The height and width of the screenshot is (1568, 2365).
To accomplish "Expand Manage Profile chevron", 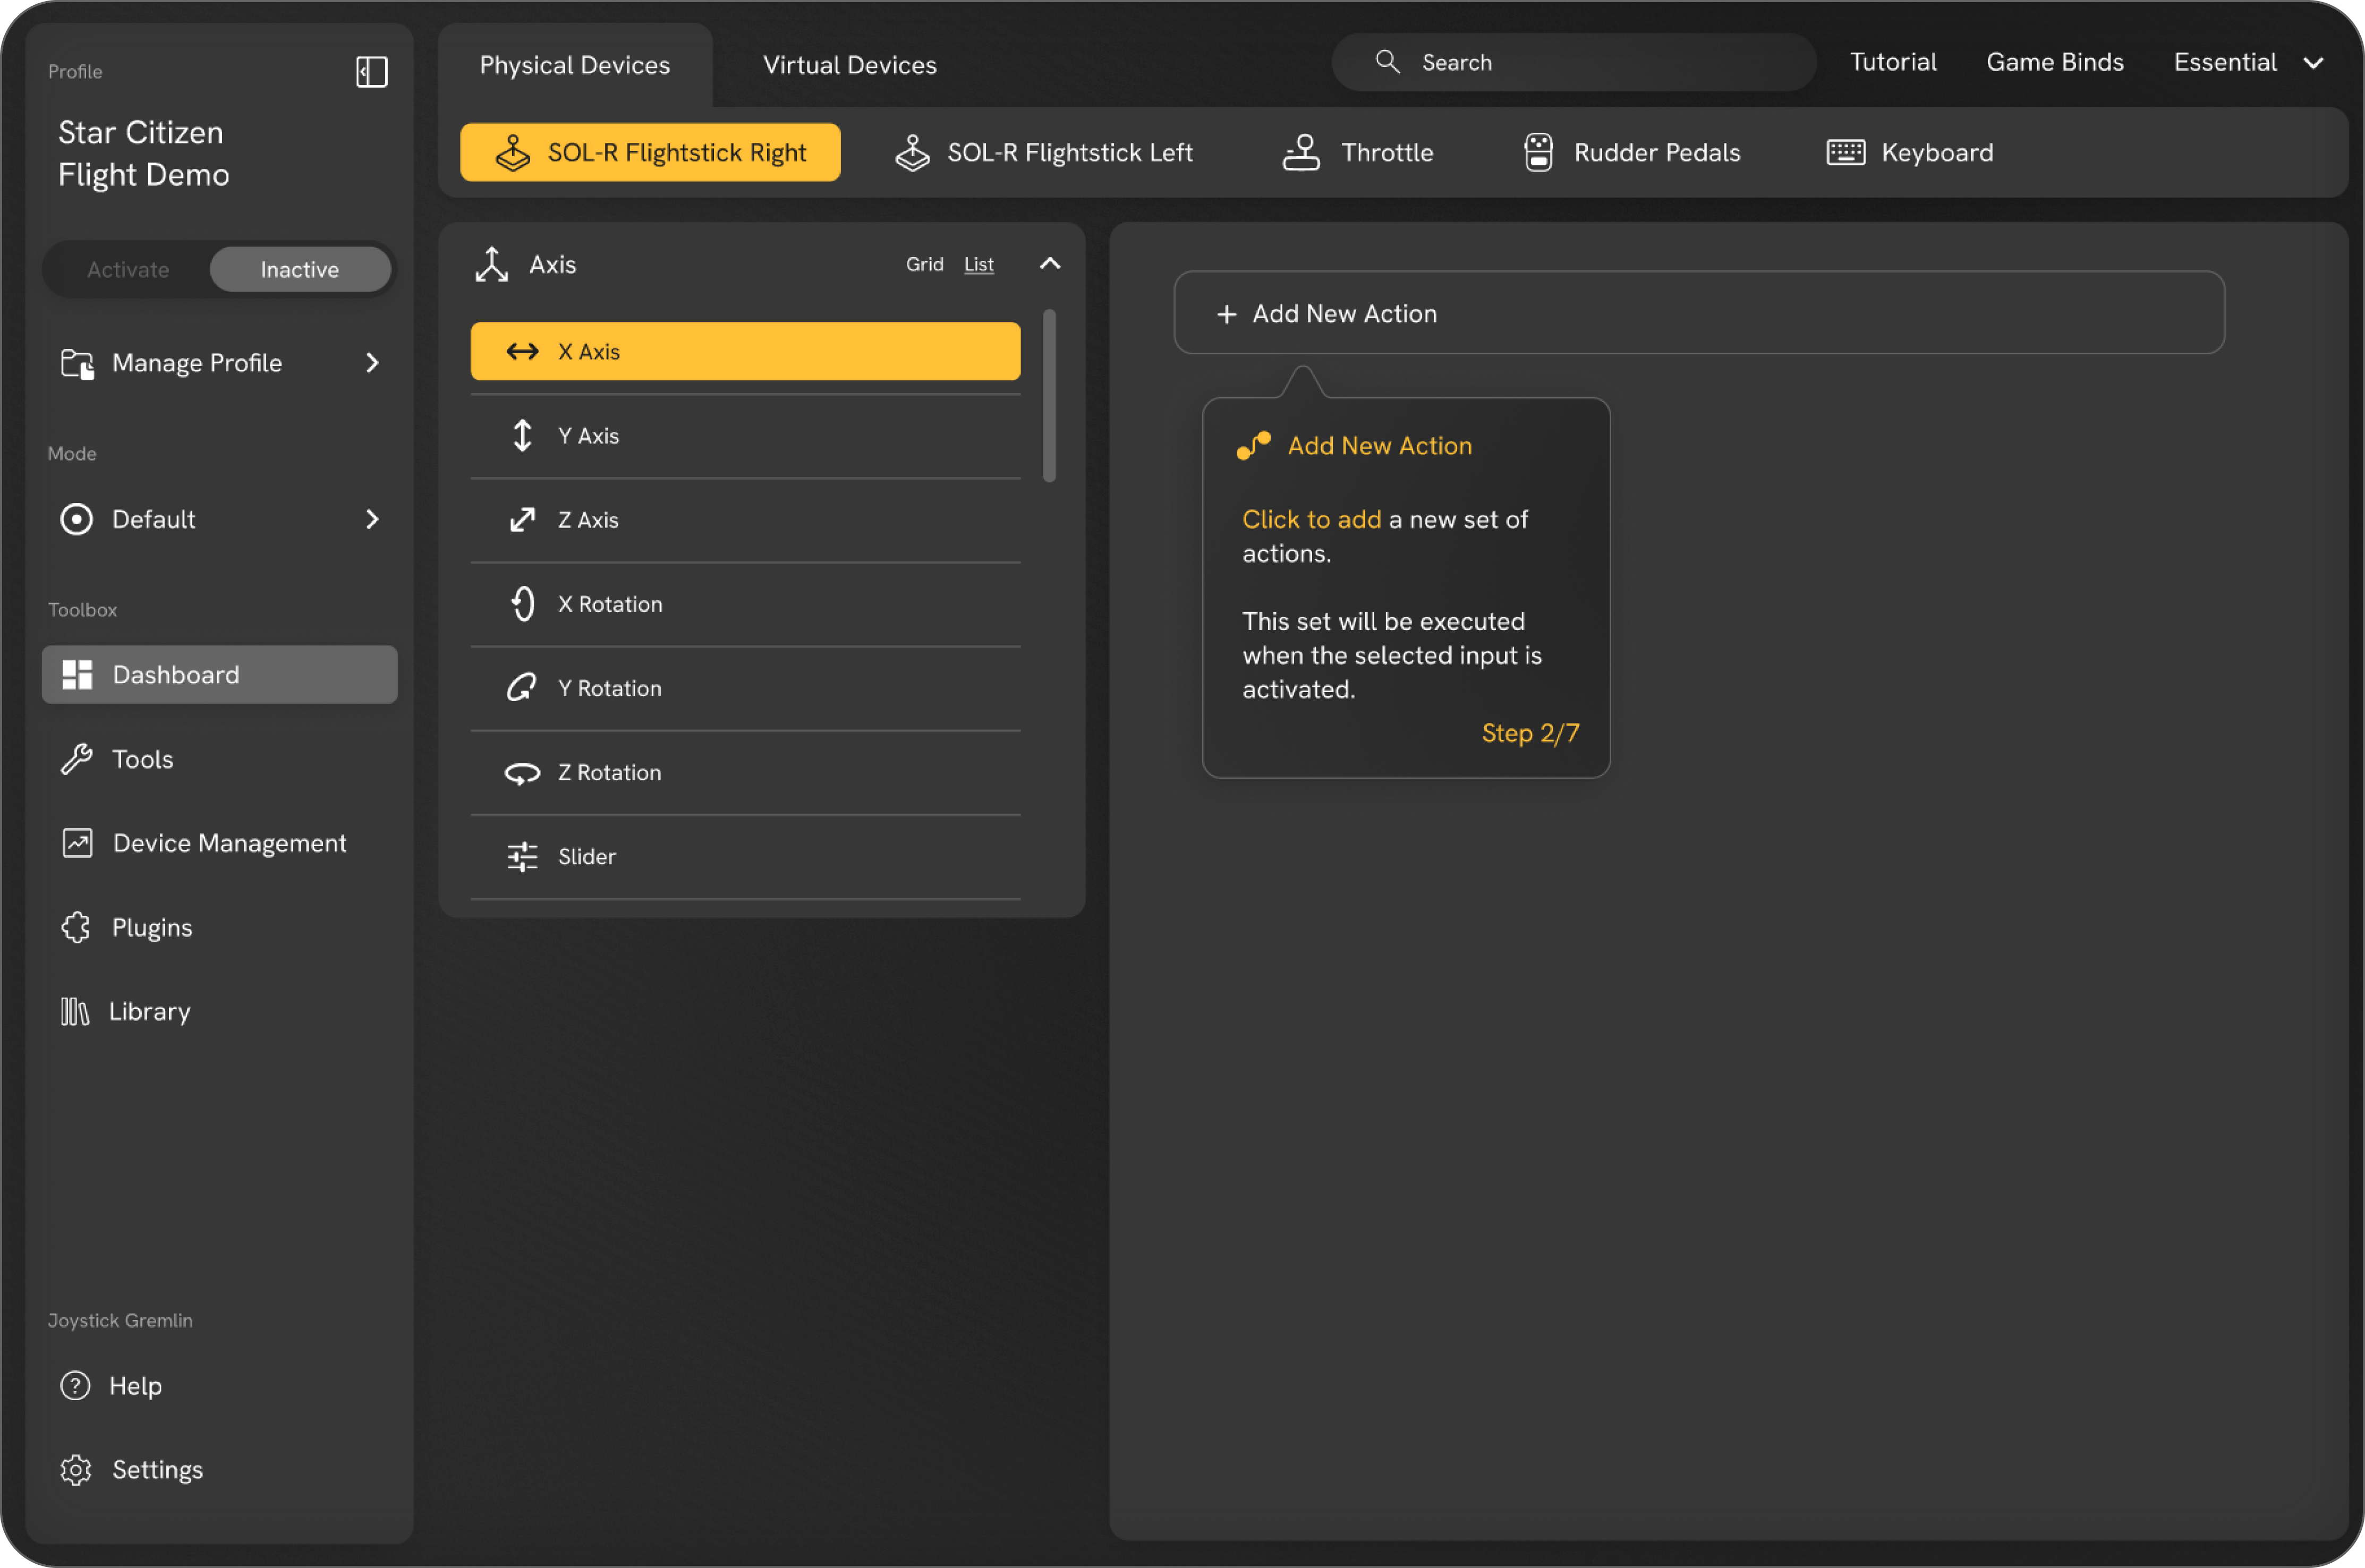I will point(372,363).
